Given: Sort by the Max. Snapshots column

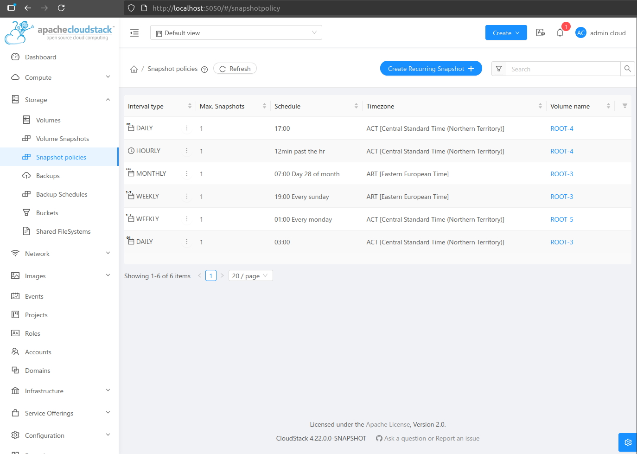Looking at the screenshot, I should click(264, 106).
